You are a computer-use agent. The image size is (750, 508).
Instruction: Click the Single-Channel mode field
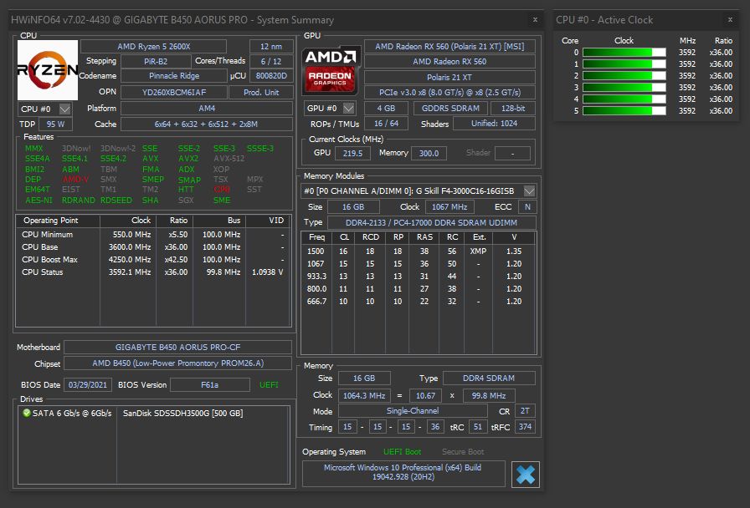tap(413, 410)
